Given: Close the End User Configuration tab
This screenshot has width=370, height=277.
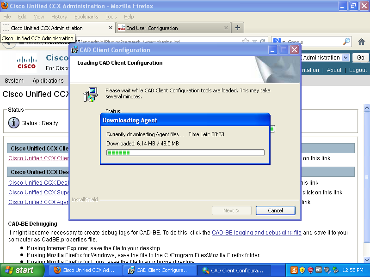Looking at the screenshot, I should tap(226, 28).
